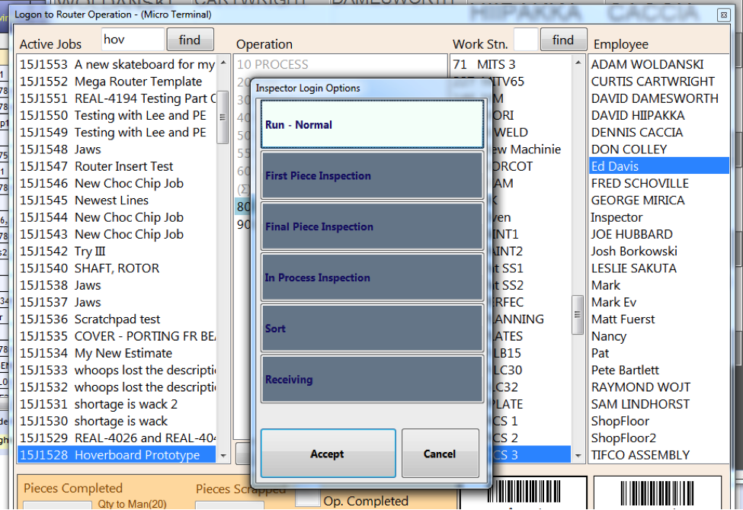The height and width of the screenshot is (510, 743).
Task: Choose the "Final Piece Inspection" option
Action: [x=372, y=226]
